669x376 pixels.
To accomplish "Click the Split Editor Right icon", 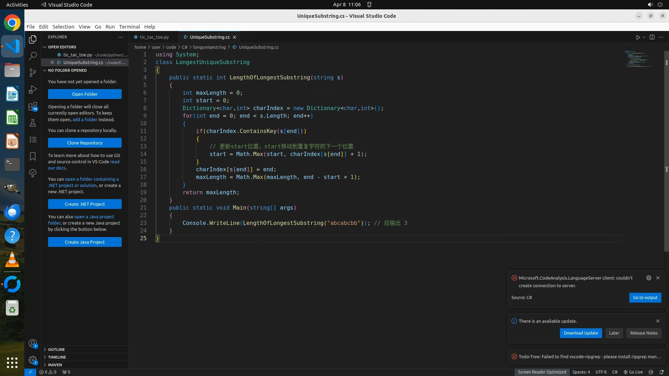I will [652, 37].
